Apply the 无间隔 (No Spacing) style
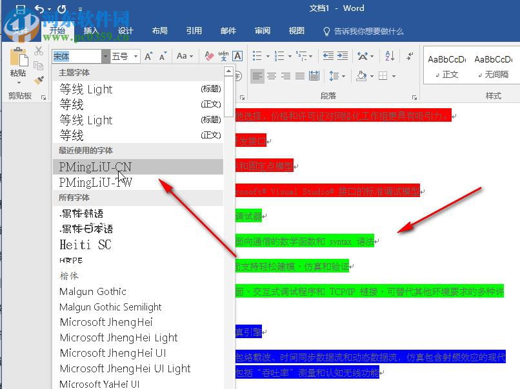Screen dimensions: 520x389 [x=493, y=67]
